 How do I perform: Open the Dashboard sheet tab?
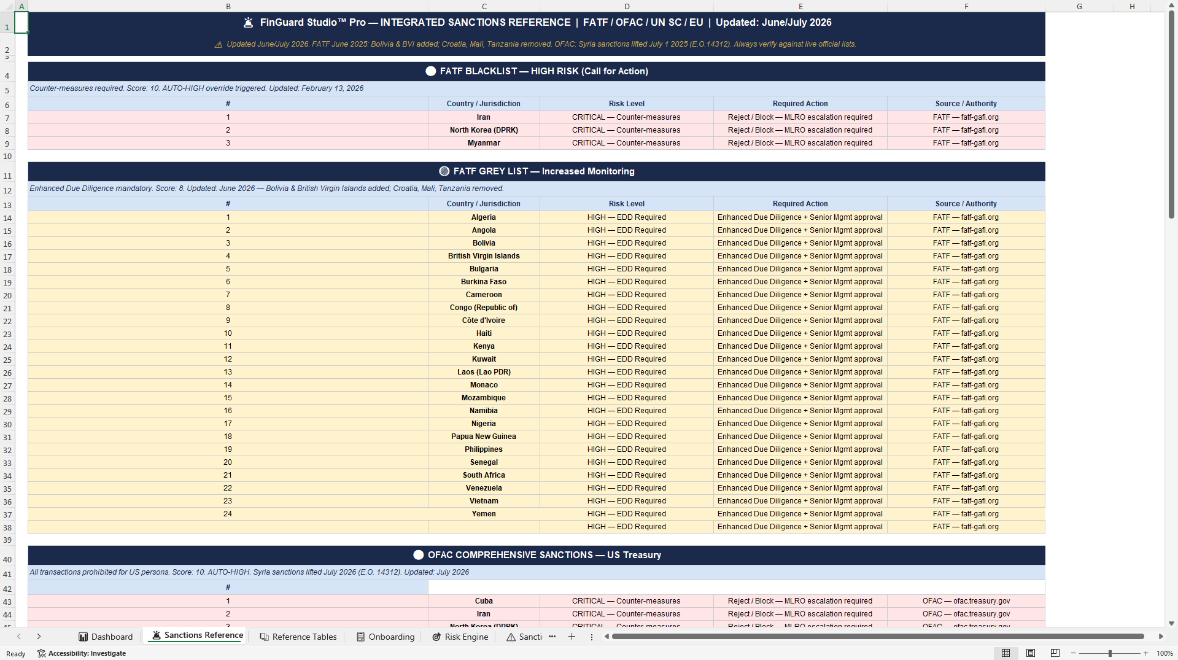106,637
